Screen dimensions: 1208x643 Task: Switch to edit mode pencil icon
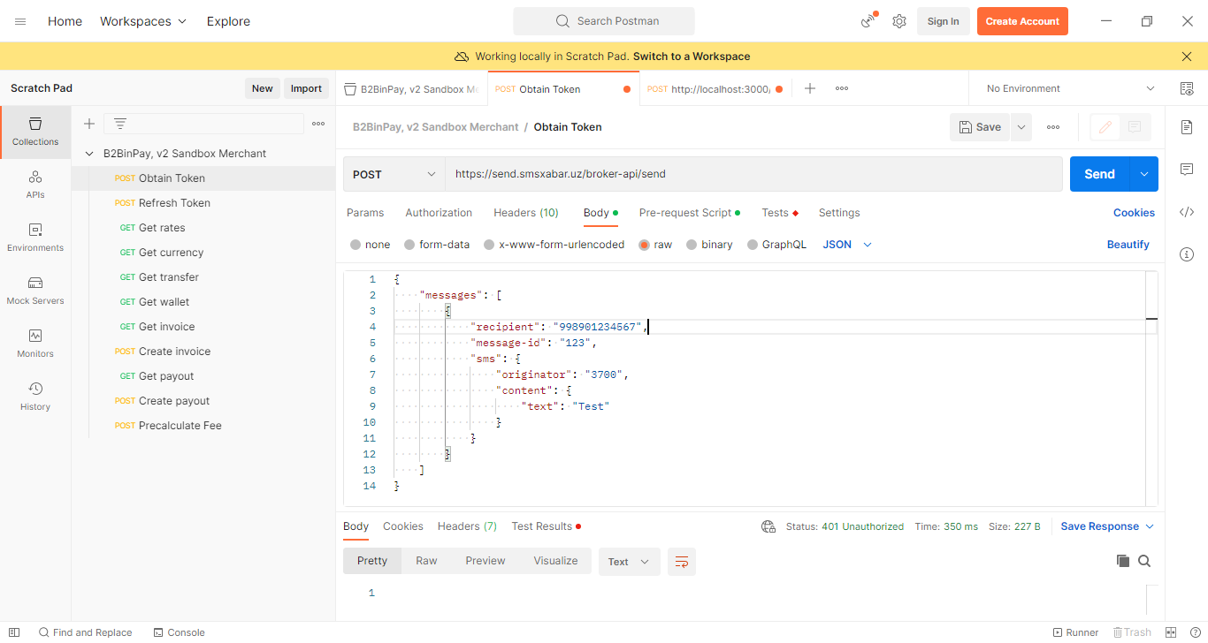tap(1105, 127)
